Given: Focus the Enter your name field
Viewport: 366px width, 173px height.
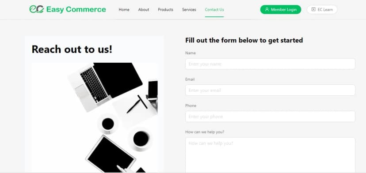Looking at the screenshot, I should (x=270, y=64).
